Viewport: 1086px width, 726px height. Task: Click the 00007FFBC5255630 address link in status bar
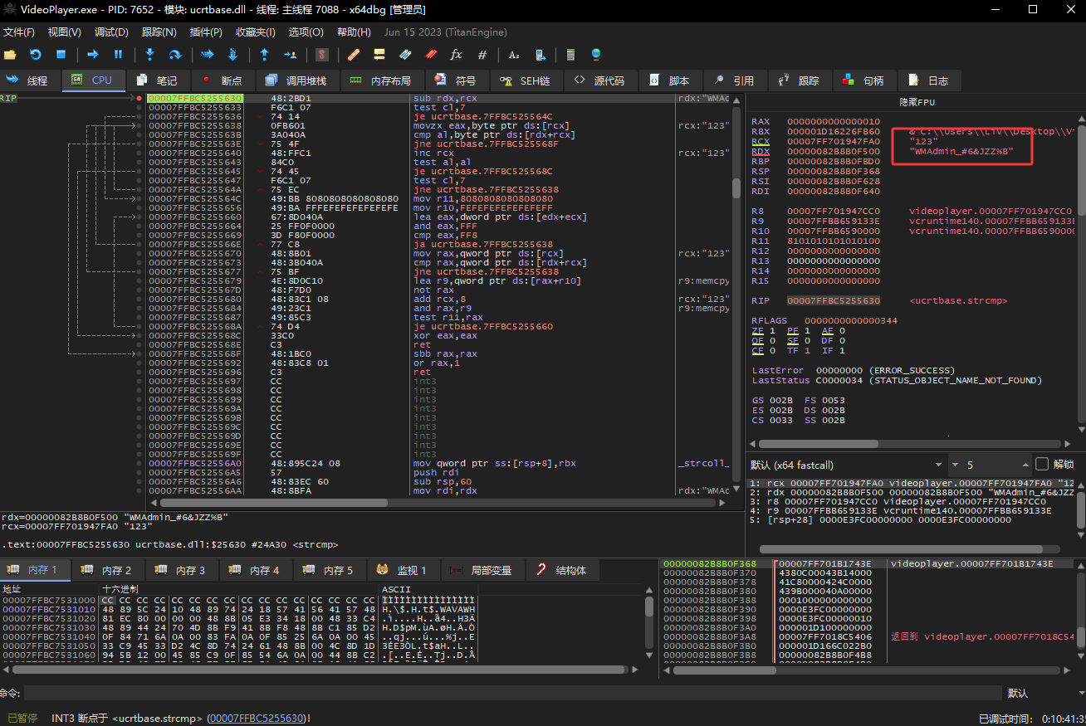[x=257, y=718]
